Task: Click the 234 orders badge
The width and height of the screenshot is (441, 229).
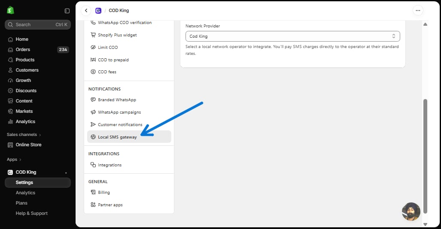Action: click(63, 49)
